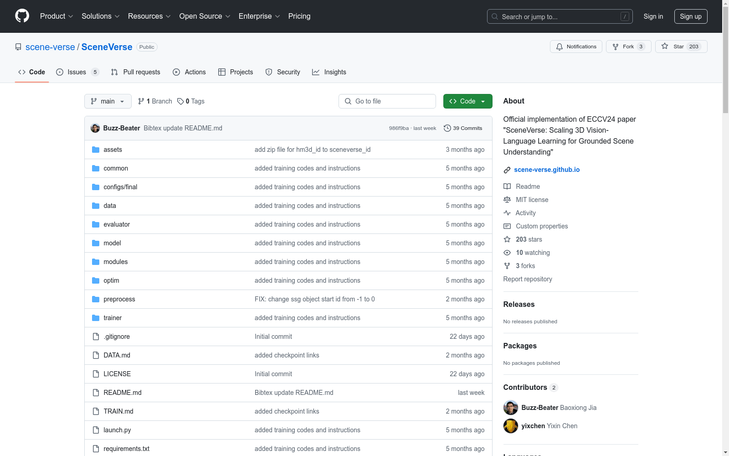Open commit hash 986f9ba

pos(399,128)
